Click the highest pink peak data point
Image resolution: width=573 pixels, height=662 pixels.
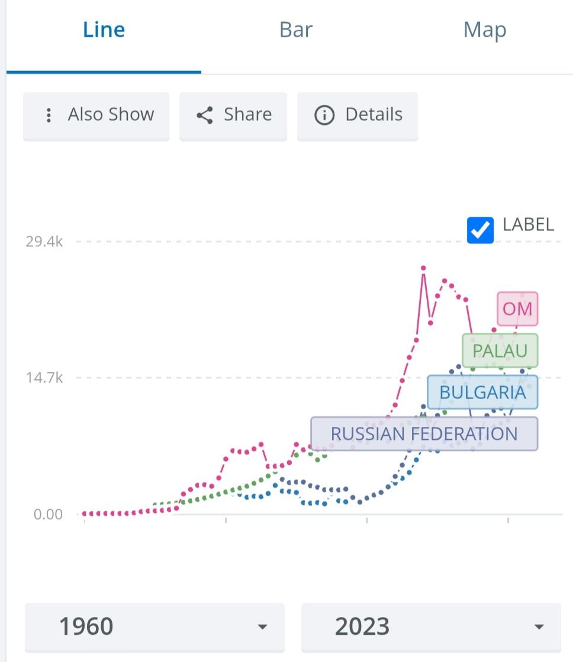[x=423, y=268]
